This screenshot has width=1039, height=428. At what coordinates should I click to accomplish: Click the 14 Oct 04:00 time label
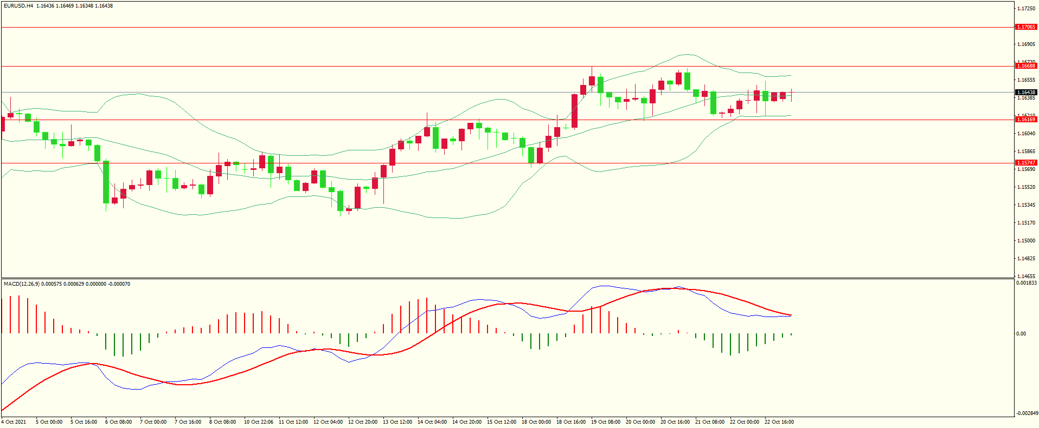tap(432, 422)
